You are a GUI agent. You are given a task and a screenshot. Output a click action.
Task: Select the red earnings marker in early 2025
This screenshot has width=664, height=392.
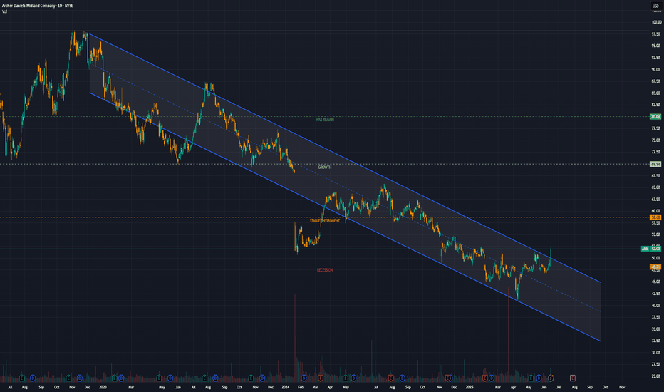coord(485,378)
